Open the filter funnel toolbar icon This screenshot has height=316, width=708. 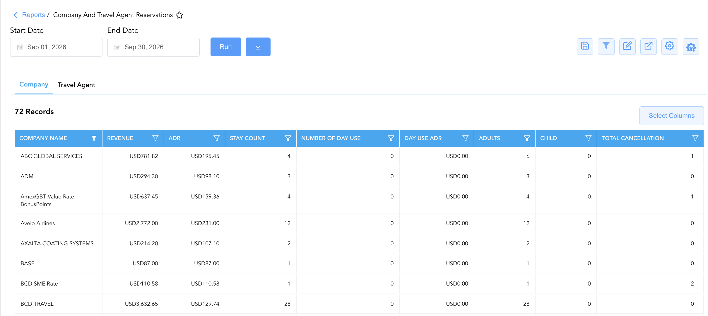click(606, 47)
